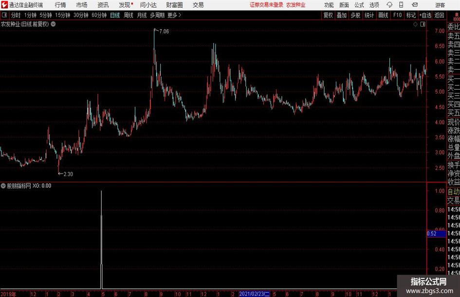
Task: Click the 2021/02/23 date marker on the timeline
Action: coord(255,294)
